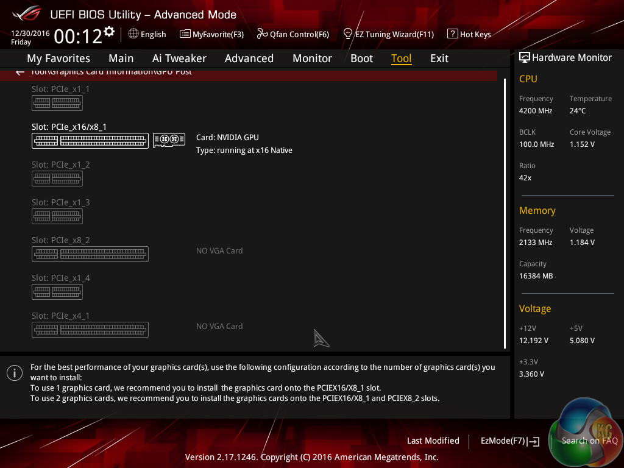Click the CPU frequency value 4200 MHz
The image size is (624, 468).
536,111
